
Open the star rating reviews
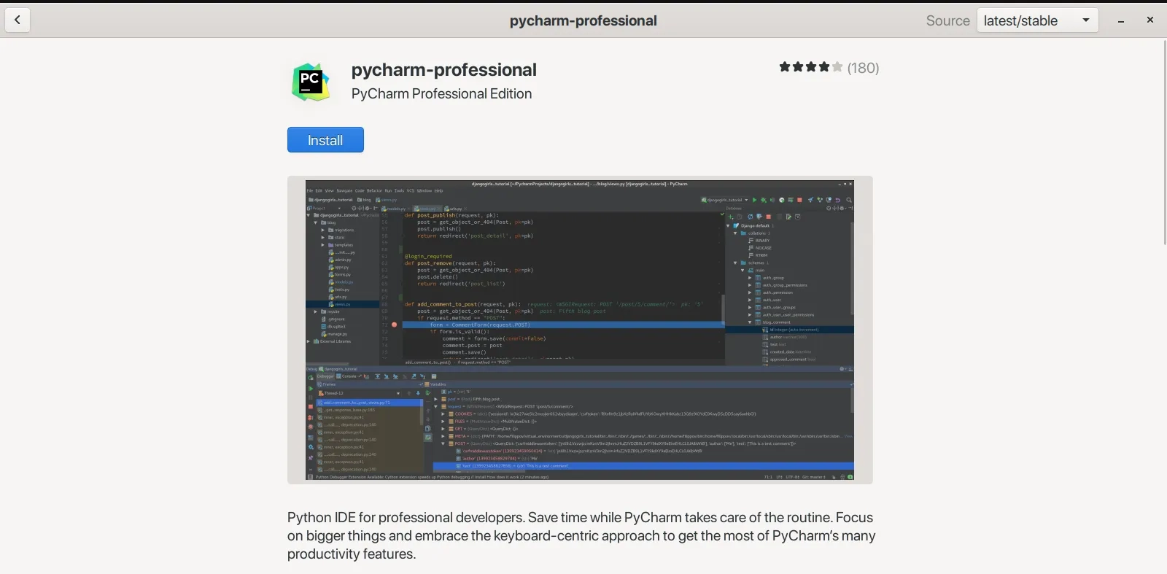[x=810, y=67]
